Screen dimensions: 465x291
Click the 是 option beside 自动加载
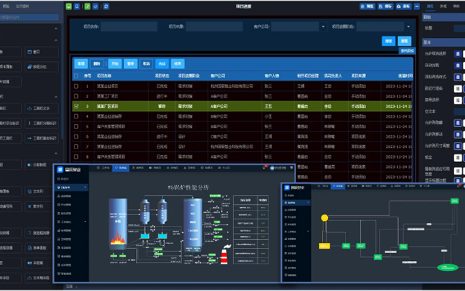tap(457, 65)
